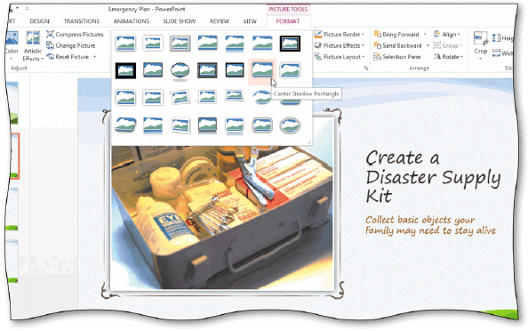Screen dimensions: 528x331
Task: Apply the Relaxed Perspective White style
Action: 235,96
